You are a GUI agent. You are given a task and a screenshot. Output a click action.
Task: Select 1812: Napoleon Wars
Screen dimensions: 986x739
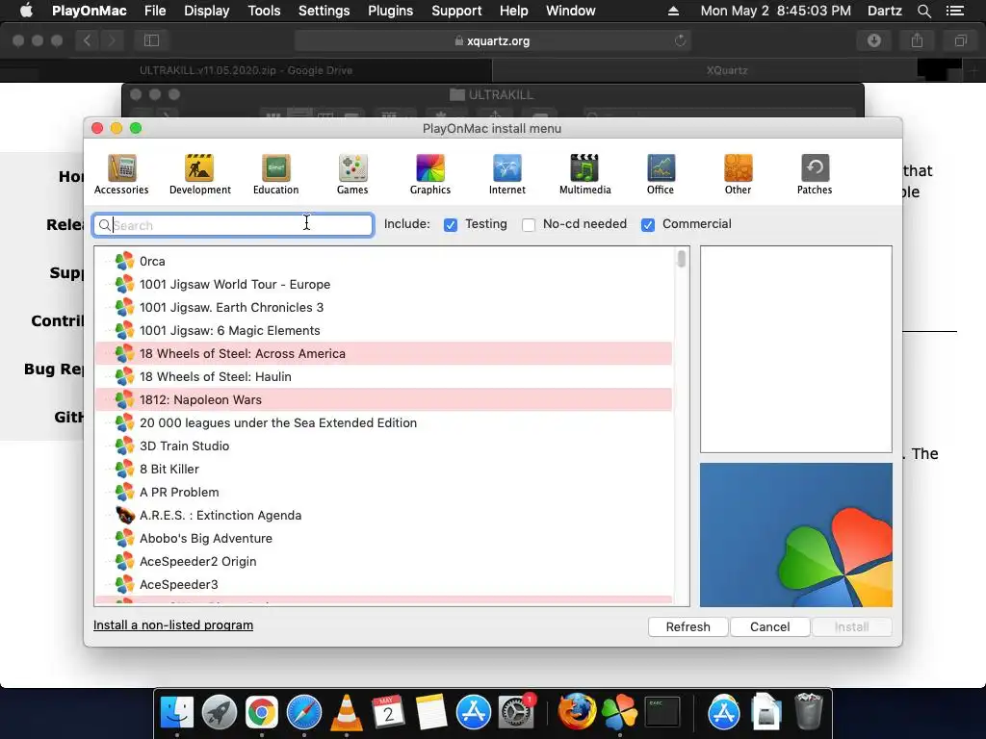pyautogui.click(x=383, y=399)
